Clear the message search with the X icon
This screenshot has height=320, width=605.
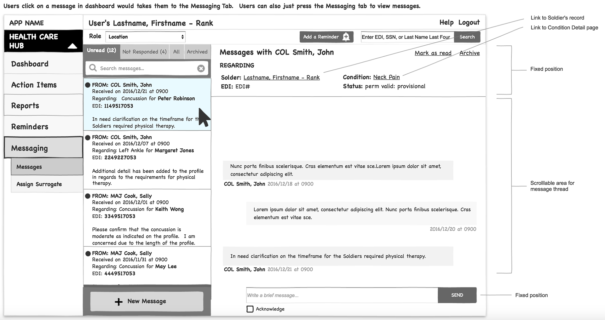[201, 68]
